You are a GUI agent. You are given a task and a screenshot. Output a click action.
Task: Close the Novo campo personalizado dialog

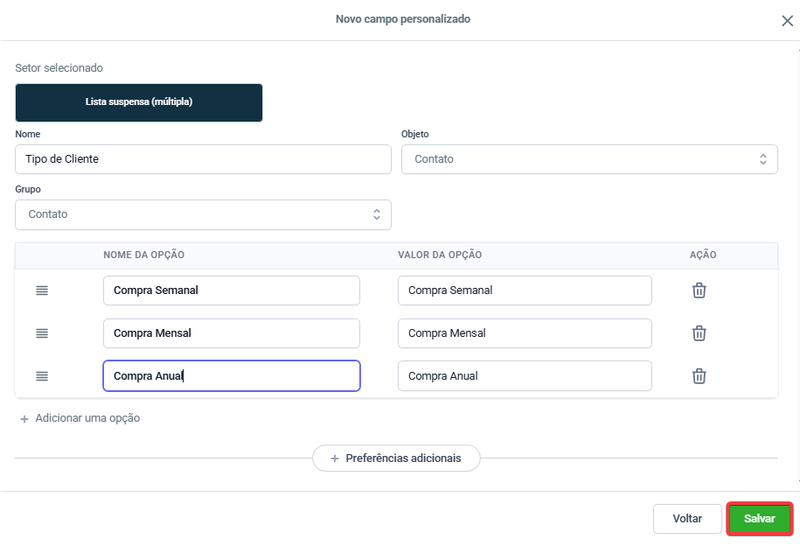tap(787, 20)
